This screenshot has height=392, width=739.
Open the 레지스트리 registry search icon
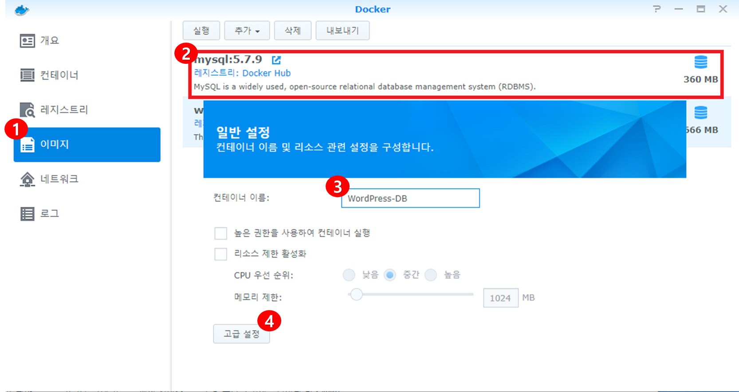[x=27, y=110]
